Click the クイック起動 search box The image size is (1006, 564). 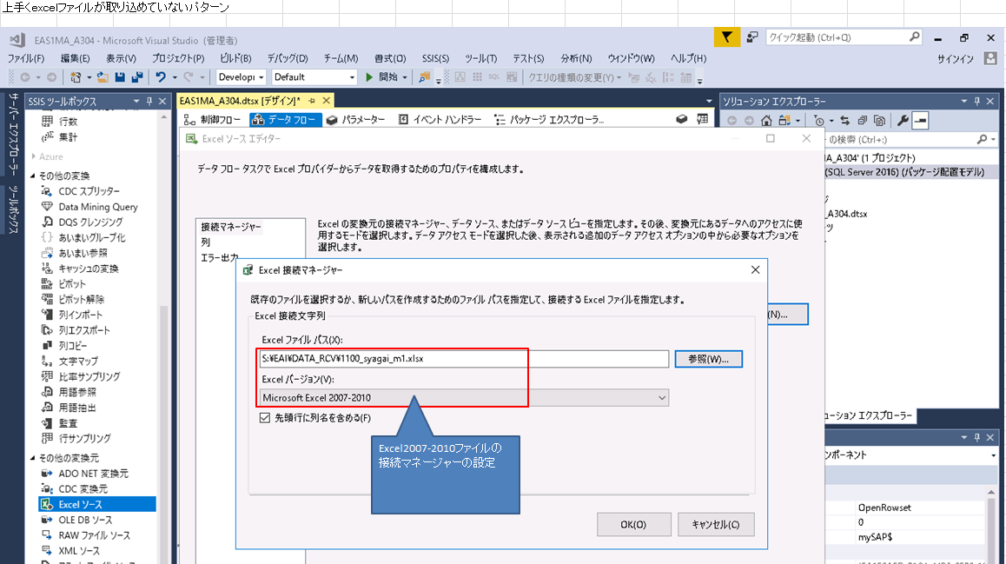pos(844,38)
